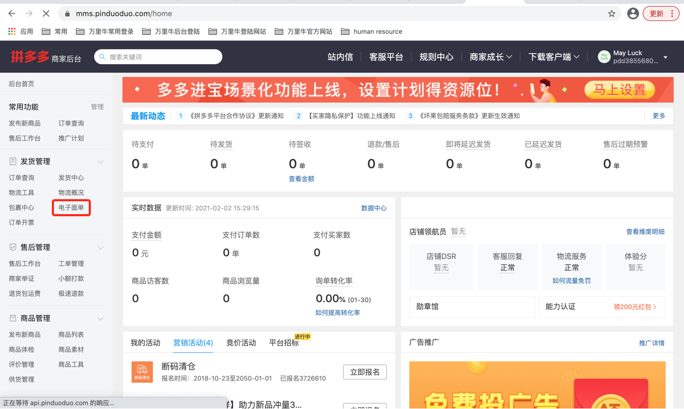Open 领200元红包 in 能力认证

635,307
